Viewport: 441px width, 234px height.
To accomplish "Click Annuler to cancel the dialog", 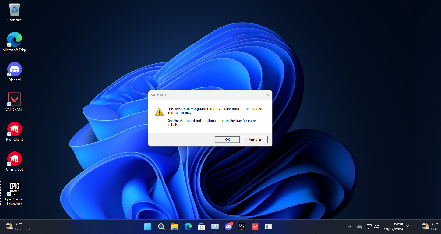I will (x=255, y=140).
